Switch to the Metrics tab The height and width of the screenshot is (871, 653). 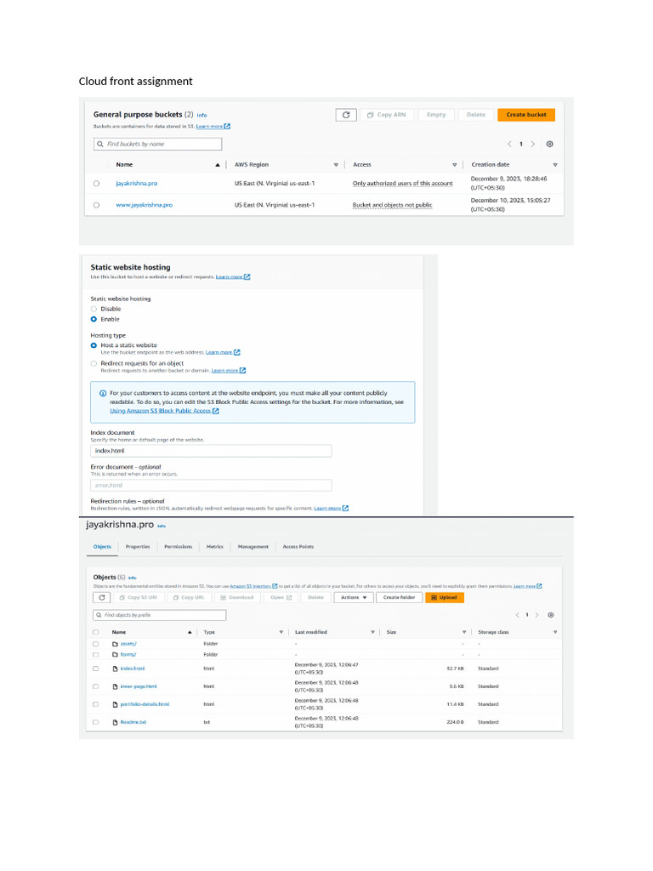click(x=215, y=547)
